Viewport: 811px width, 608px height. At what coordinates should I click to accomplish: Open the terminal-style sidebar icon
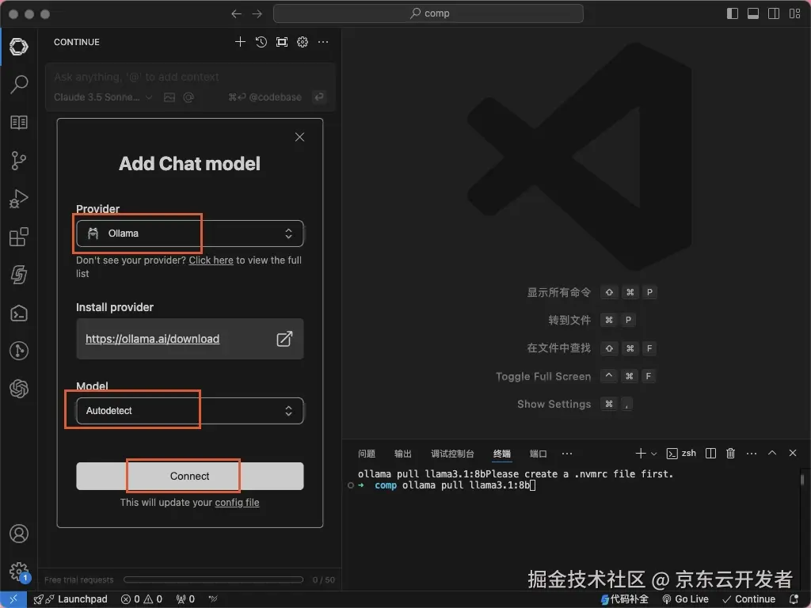[x=19, y=313]
